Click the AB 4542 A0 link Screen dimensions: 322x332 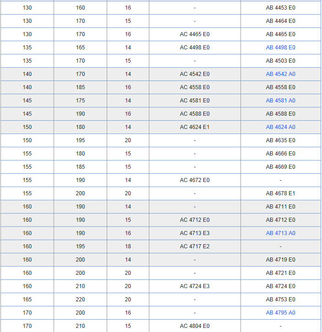tap(280, 74)
